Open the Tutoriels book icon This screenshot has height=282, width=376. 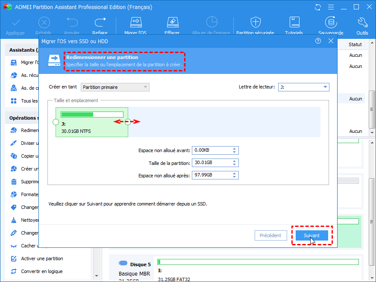[x=294, y=22]
